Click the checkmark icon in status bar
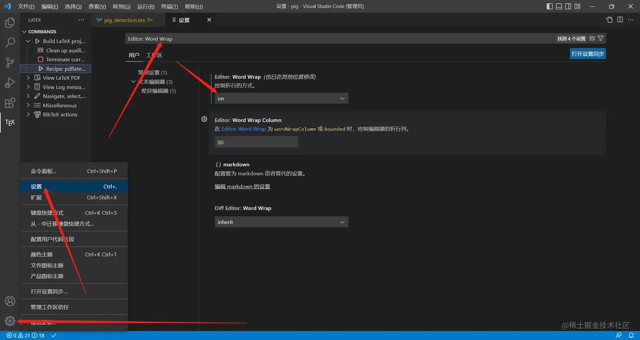The height and width of the screenshot is (340, 640). (x=54, y=335)
